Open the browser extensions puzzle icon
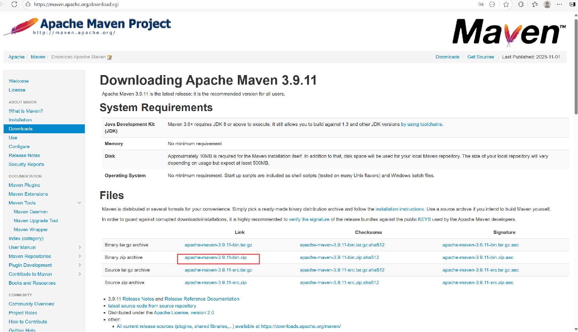This screenshot has width=578, height=332. pos(521,4)
